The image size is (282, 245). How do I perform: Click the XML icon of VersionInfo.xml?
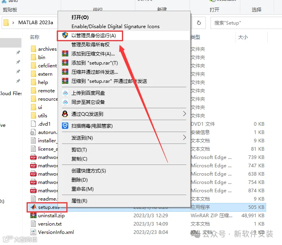coord(33,232)
